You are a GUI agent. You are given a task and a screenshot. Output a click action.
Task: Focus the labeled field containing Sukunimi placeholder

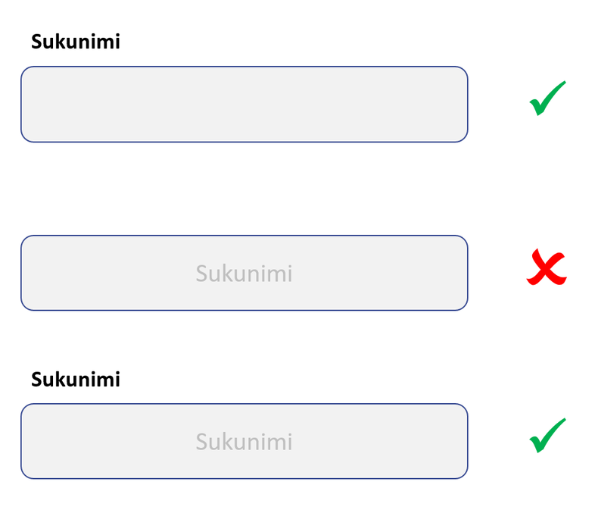(244, 441)
